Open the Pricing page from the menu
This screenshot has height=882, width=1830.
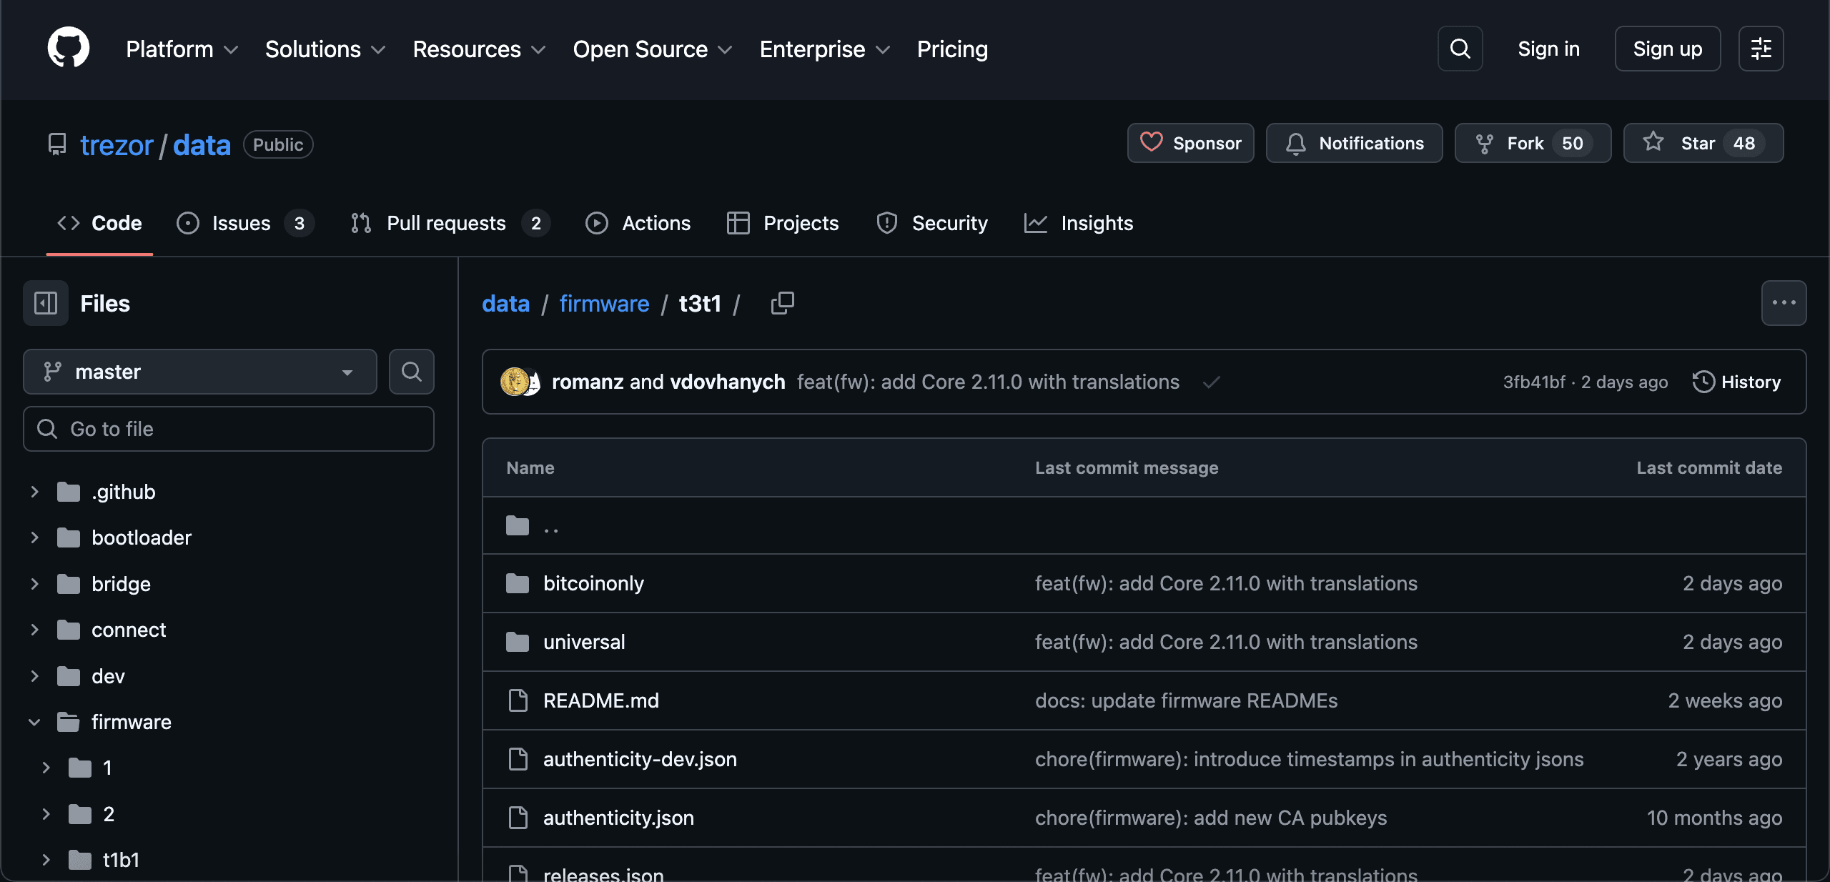tap(952, 49)
